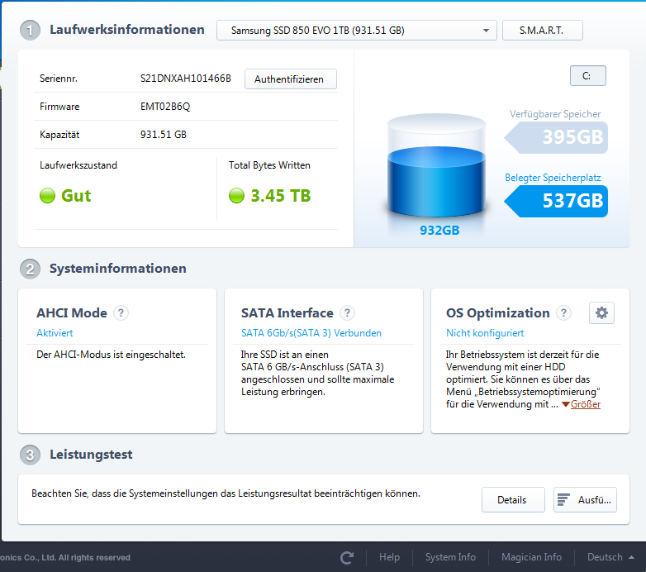Click the OS Optimization help icon

[x=563, y=312]
